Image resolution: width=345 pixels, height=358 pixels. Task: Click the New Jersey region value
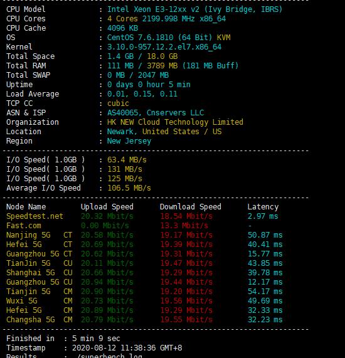point(129,141)
